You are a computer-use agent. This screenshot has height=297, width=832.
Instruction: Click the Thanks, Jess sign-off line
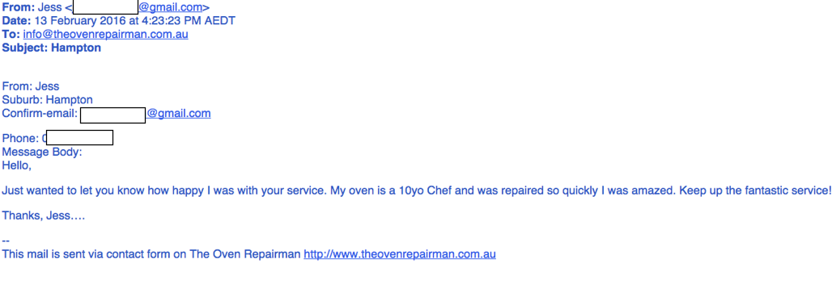tap(44, 215)
